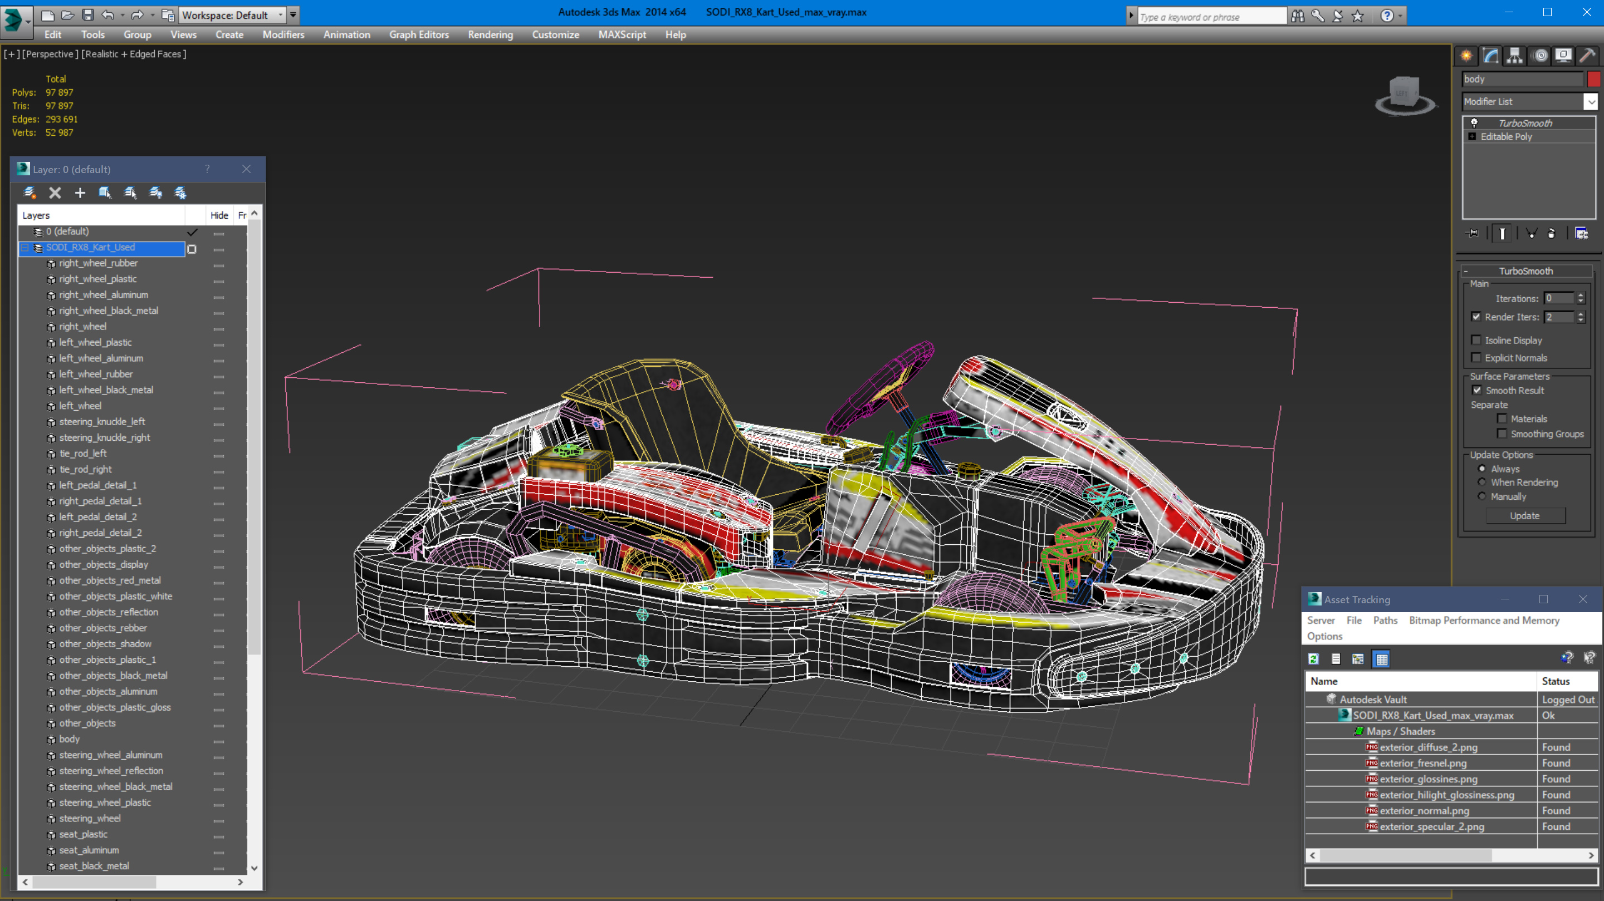The height and width of the screenshot is (901, 1604).
Task: Open the quick access toolbar customize arrow
Action: (292, 15)
